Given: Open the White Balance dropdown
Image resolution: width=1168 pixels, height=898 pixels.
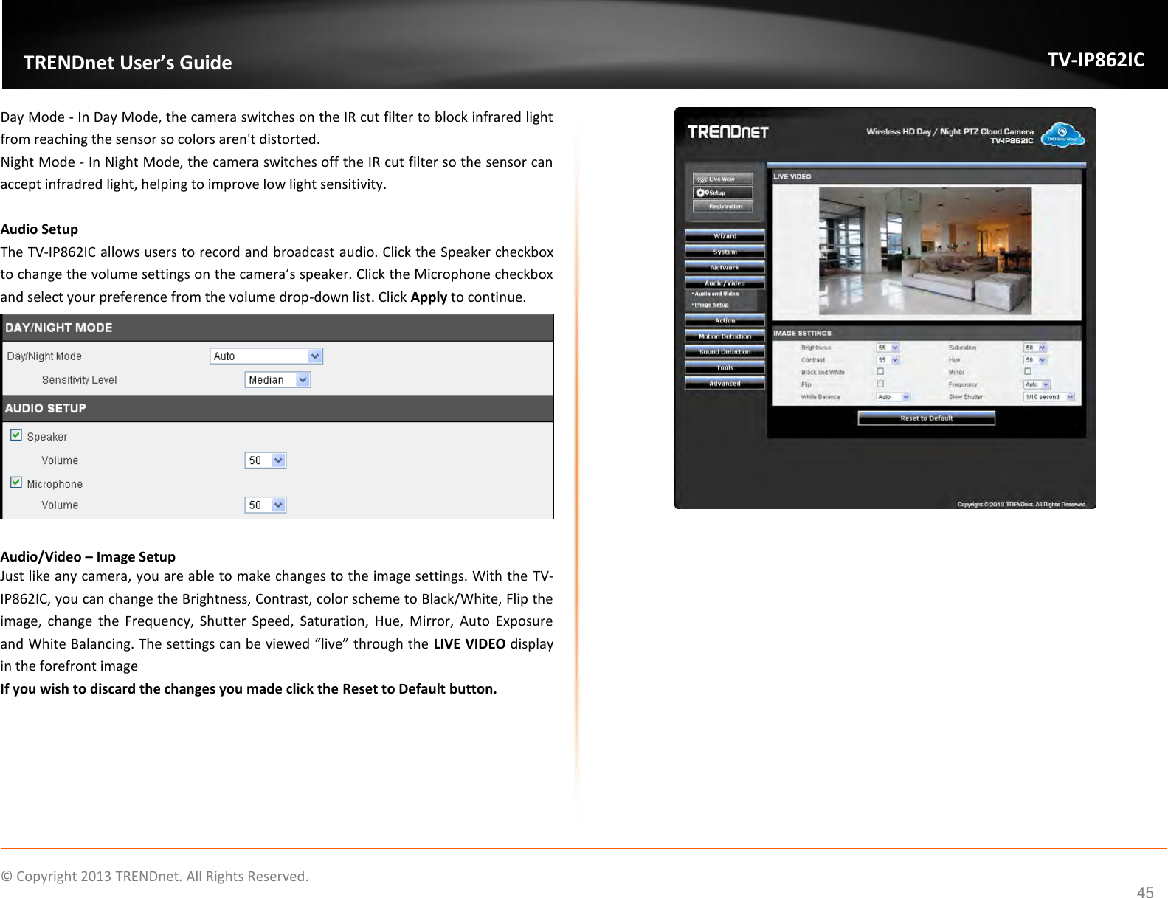Looking at the screenshot, I should (894, 397).
